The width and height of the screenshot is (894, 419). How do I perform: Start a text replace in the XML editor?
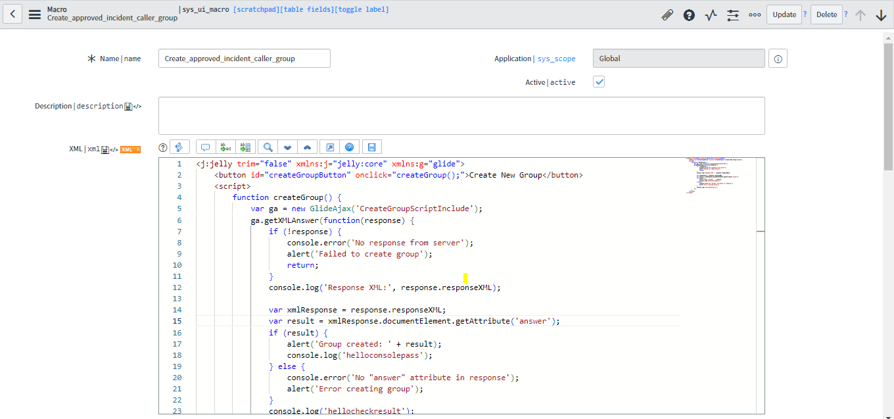[225, 146]
